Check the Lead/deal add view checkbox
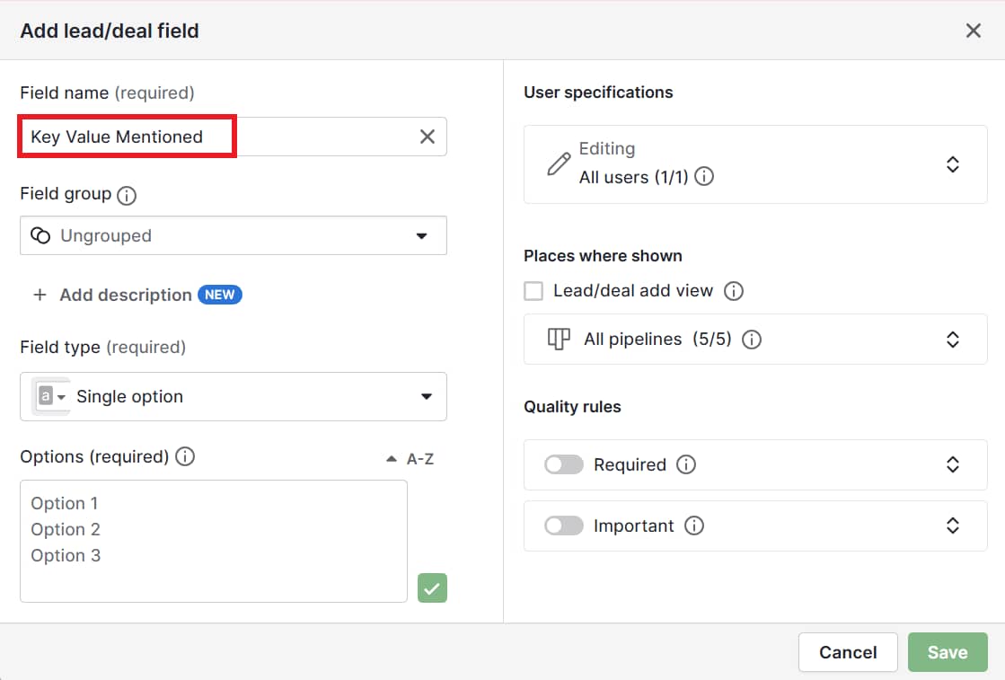 533,290
